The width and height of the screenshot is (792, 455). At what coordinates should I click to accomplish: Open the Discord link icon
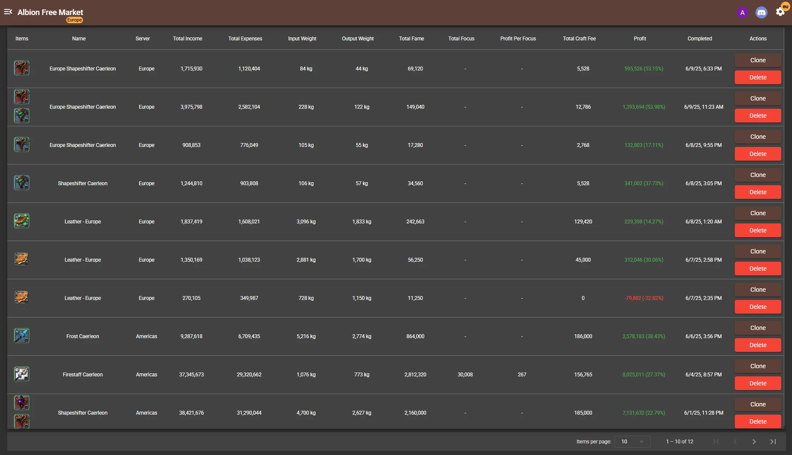click(761, 12)
